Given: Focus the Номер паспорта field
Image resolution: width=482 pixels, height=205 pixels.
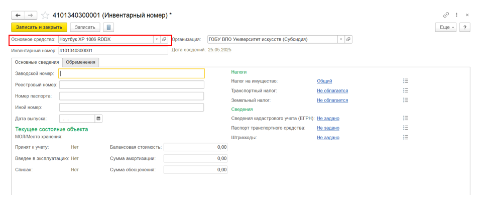Looking at the screenshot, I should [132, 96].
